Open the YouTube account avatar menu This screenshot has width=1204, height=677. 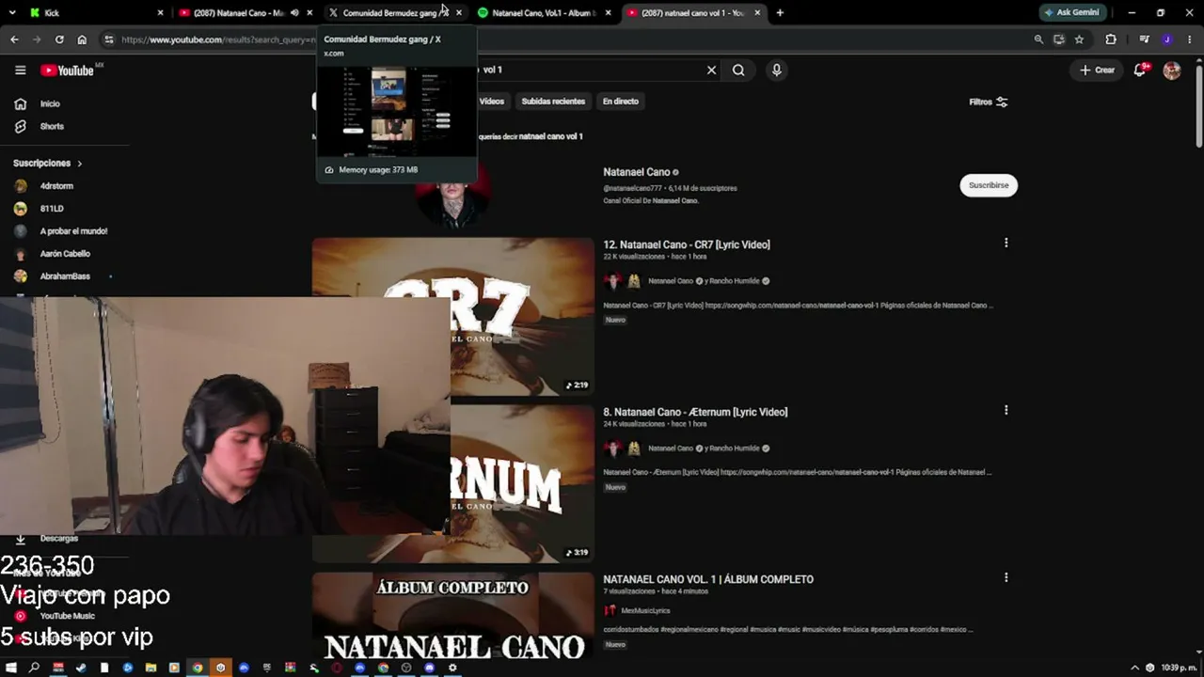click(x=1171, y=71)
